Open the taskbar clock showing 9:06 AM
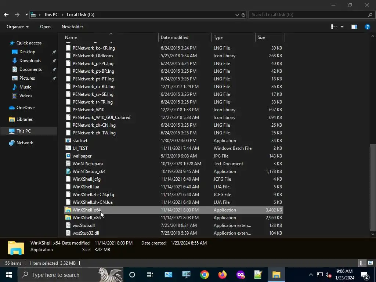376x282 pixels. pyautogui.click(x=344, y=275)
